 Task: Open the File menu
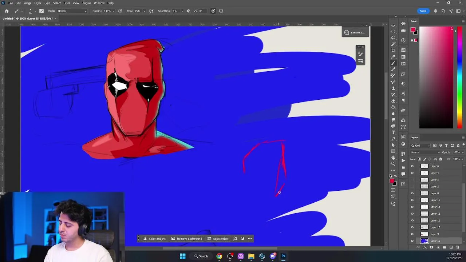[x=11, y=3]
